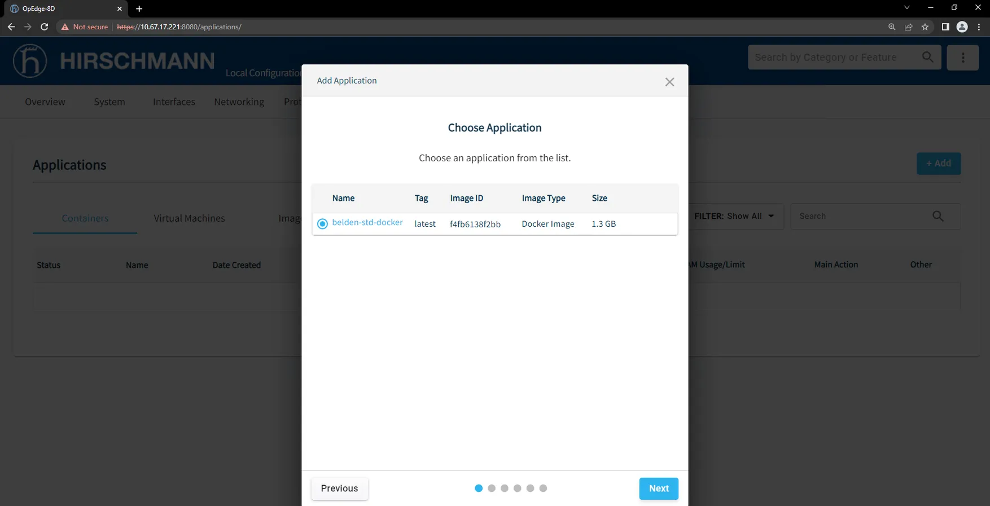Image resolution: width=990 pixels, height=506 pixels.
Task: Open the System menu
Action: (x=109, y=102)
